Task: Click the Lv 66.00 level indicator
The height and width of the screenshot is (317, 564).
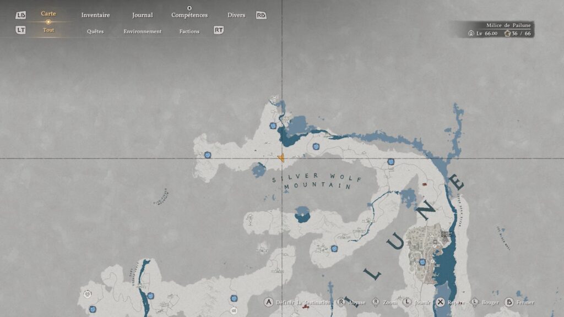Action: [482, 34]
